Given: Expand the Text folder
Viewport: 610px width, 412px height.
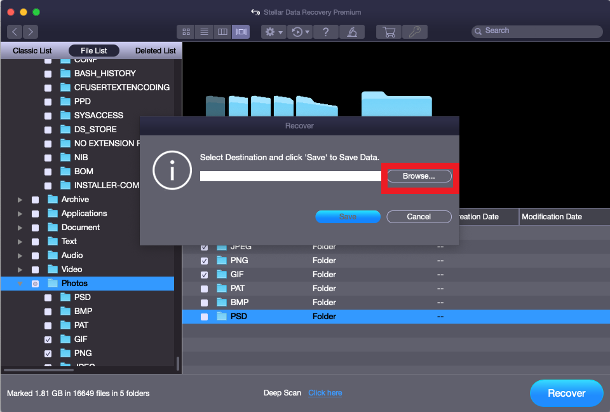Looking at the screenshot, I should (x=20, y=242).
